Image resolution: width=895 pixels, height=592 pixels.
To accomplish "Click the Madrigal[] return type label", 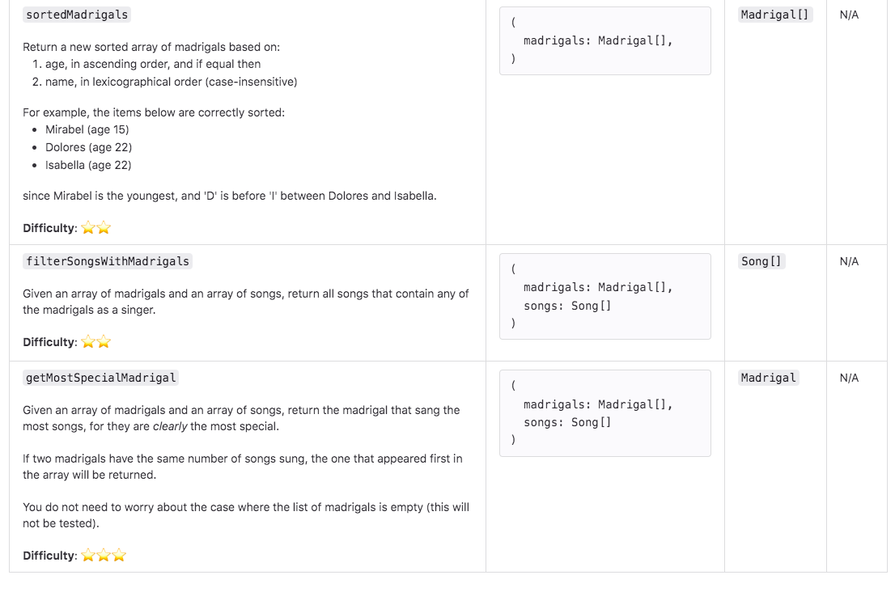I will point(774,15).
